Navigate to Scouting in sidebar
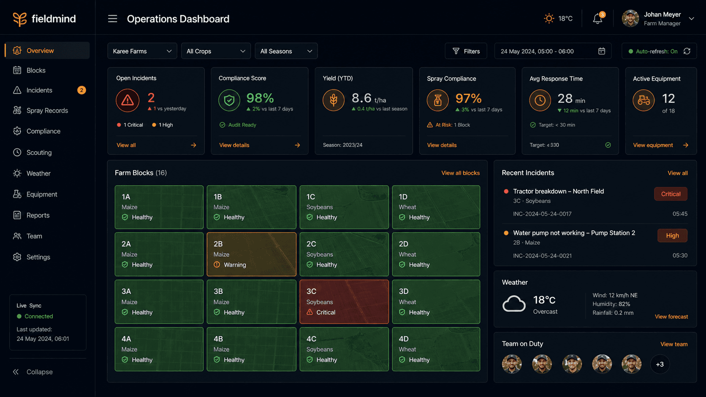Image resolution: width=706 pixels, height=397 pixels. [x=47, y=152]
